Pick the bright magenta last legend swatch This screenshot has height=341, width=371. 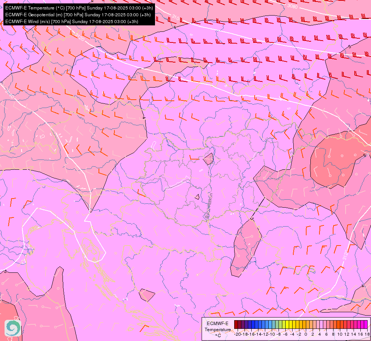pyautogui.click(x=366, y=324)
